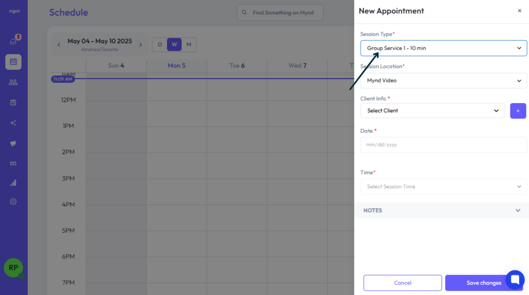Open settings gear in the sidebar
Viewport: 529px width, 295px height.
pyautogui.click(x=13, y=201)
